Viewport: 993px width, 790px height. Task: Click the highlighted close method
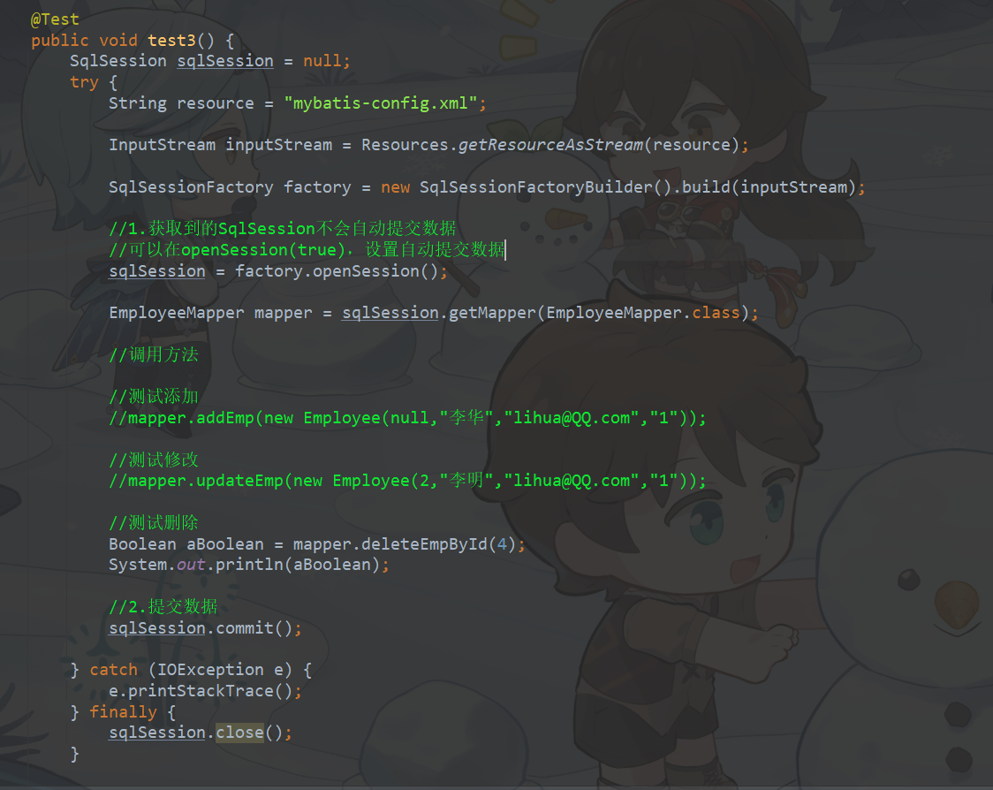[239, 733]
